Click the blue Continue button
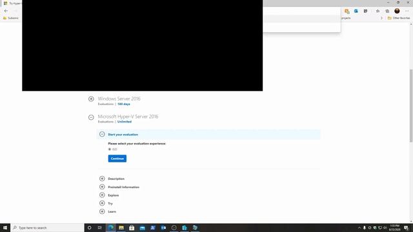413x232 pixels. [117, 159]
